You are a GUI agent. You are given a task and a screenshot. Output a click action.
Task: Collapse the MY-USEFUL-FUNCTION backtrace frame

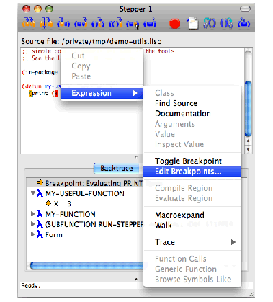[x=33, y=193]
